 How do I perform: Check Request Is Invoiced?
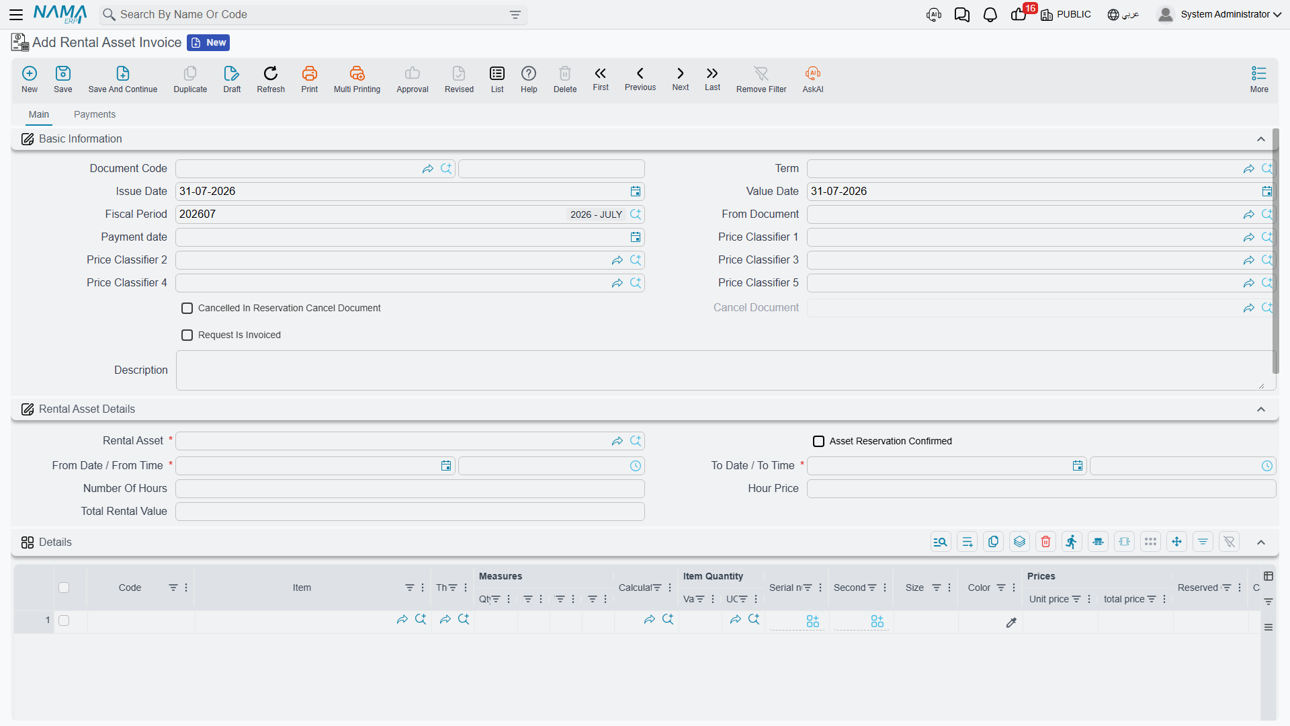187,335
